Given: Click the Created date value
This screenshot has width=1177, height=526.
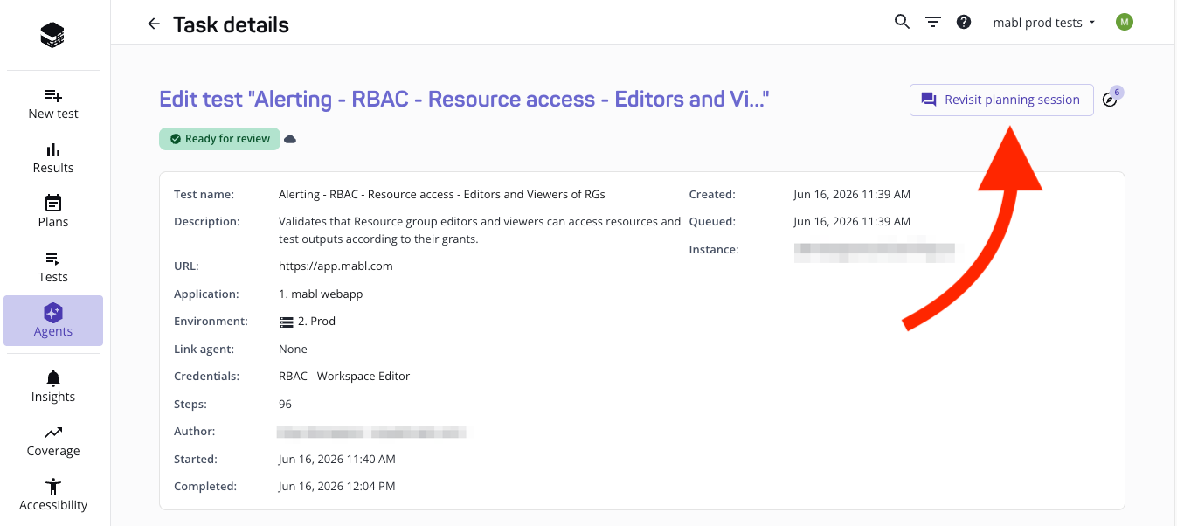Looking at the screenshot, I should (852, 194).
